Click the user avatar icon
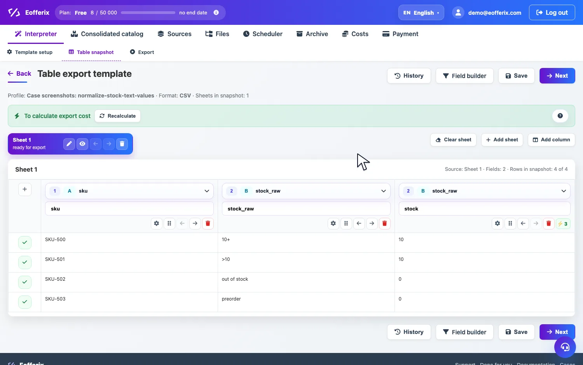 click(458, 12)
